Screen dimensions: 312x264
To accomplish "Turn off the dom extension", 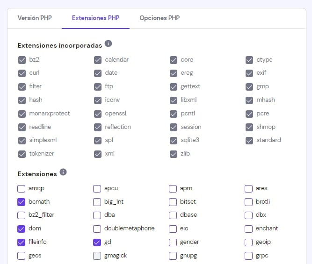I will pyautogui.click(x=22, y=229).
